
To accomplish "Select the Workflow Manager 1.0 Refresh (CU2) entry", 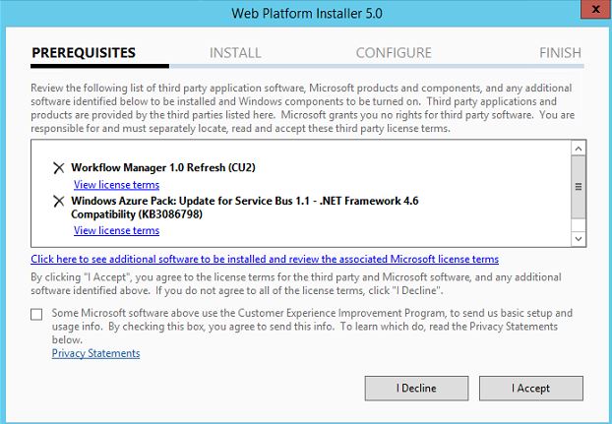I will click(163, 167).
